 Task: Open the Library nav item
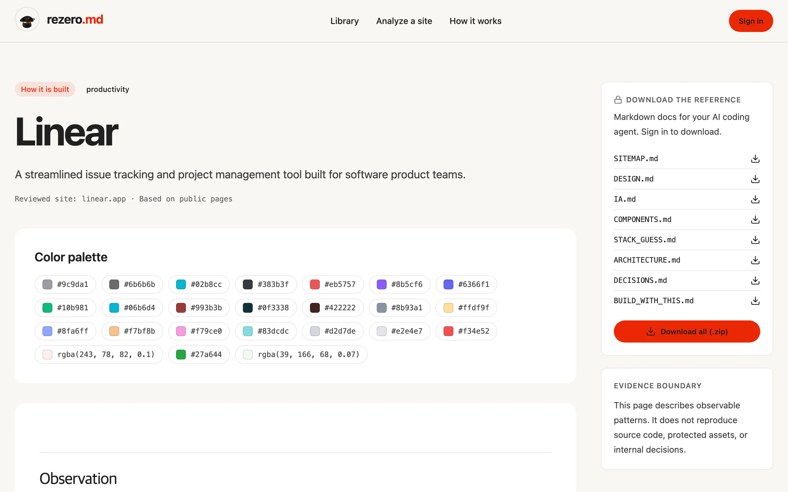point(344,21)
